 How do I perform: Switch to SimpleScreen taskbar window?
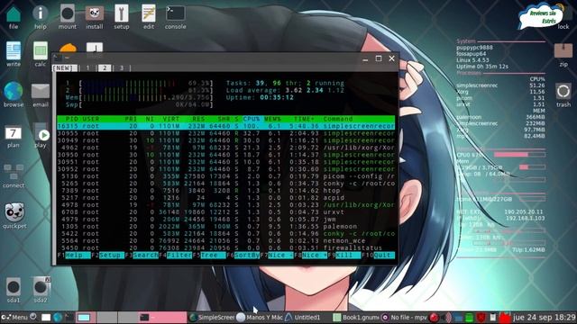pyautogui.click(x=212, y=318)
